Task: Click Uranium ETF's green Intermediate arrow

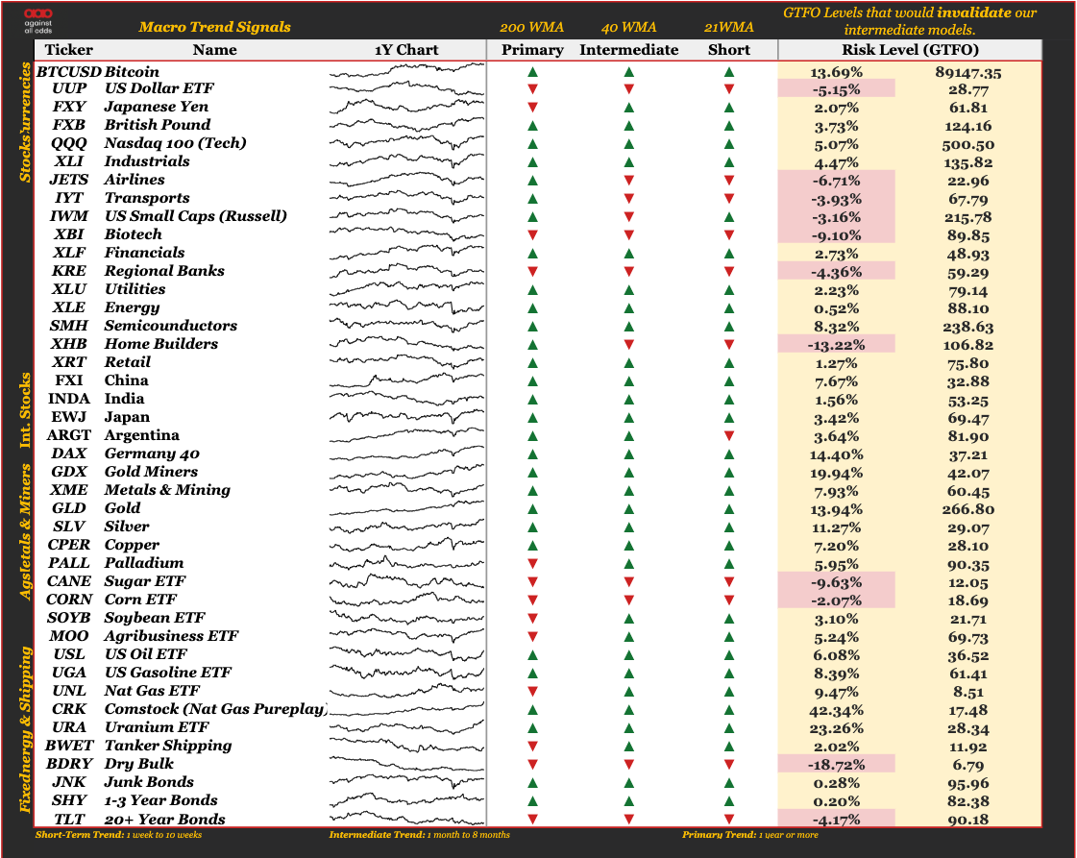Action: pos(628,728)
